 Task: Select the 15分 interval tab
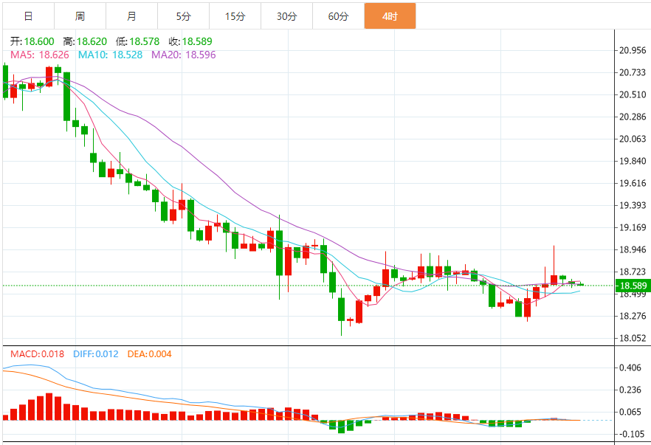click(235, 16)
